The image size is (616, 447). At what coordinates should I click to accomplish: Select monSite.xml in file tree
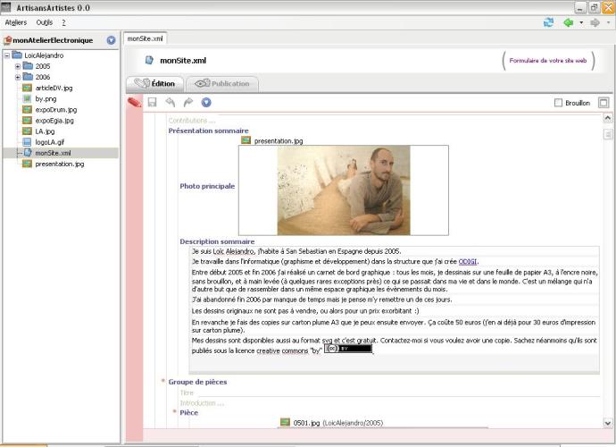(53, 153)
